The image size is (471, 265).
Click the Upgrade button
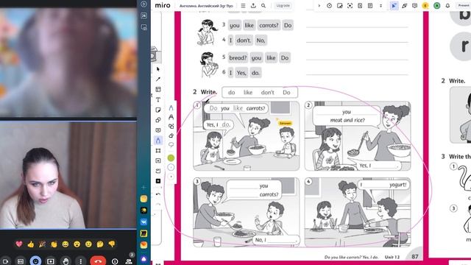point(283,5)
